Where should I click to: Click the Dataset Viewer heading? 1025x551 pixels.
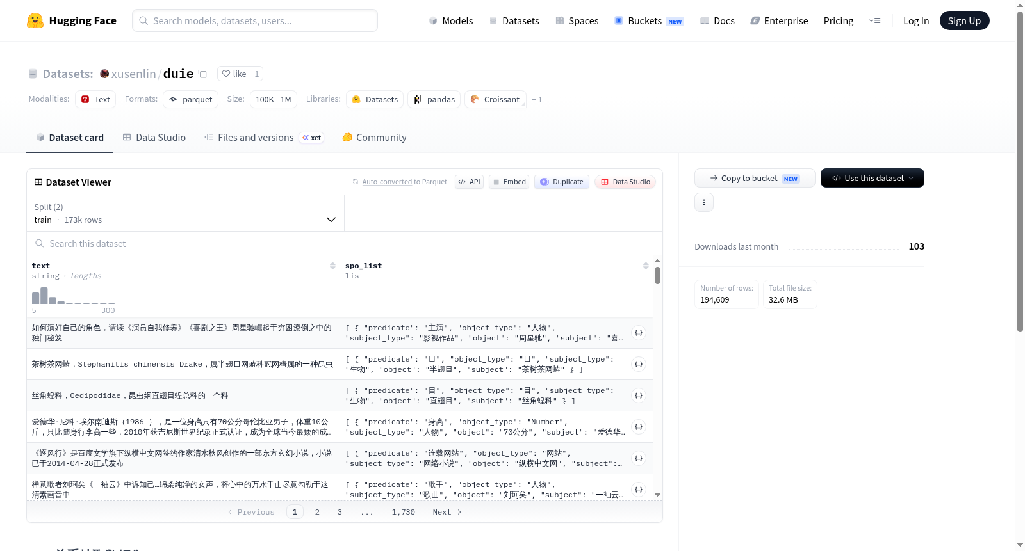tap(78, 182)
